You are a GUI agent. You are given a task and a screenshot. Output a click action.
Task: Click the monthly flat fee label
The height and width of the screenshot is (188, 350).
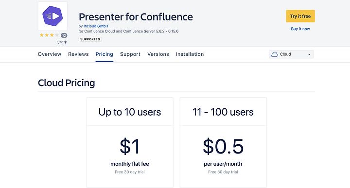130,164
